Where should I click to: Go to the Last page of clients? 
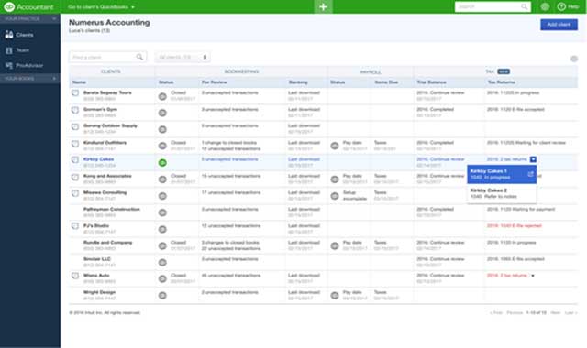point(570,312)
